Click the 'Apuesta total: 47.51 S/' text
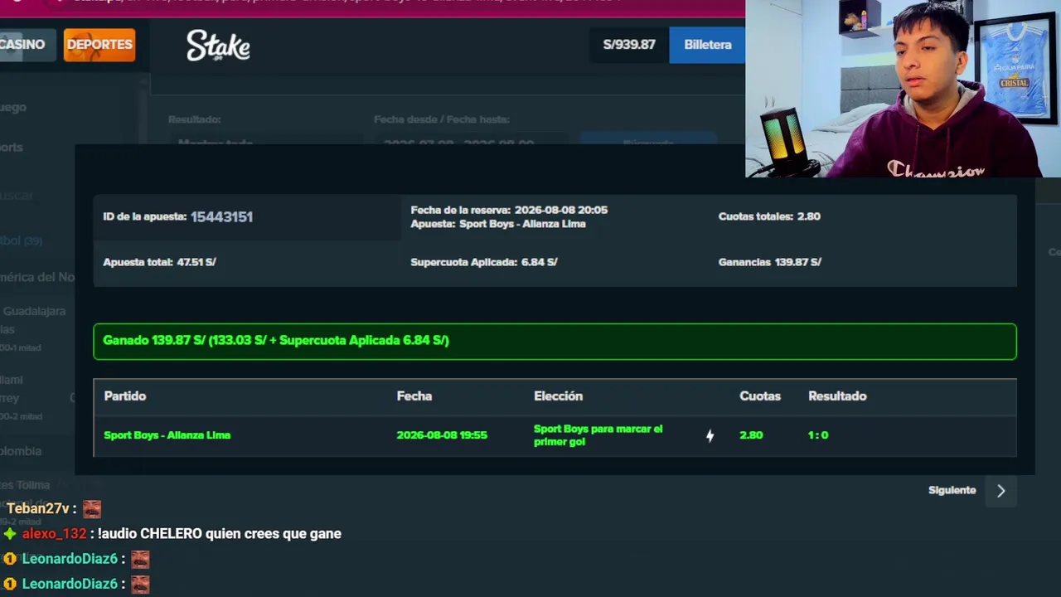 (159, 262)
